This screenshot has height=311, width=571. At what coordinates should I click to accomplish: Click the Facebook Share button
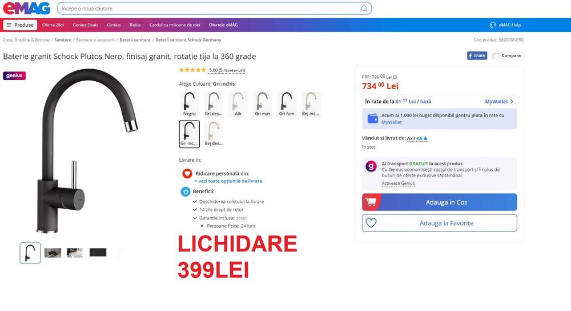click(477, 55)
